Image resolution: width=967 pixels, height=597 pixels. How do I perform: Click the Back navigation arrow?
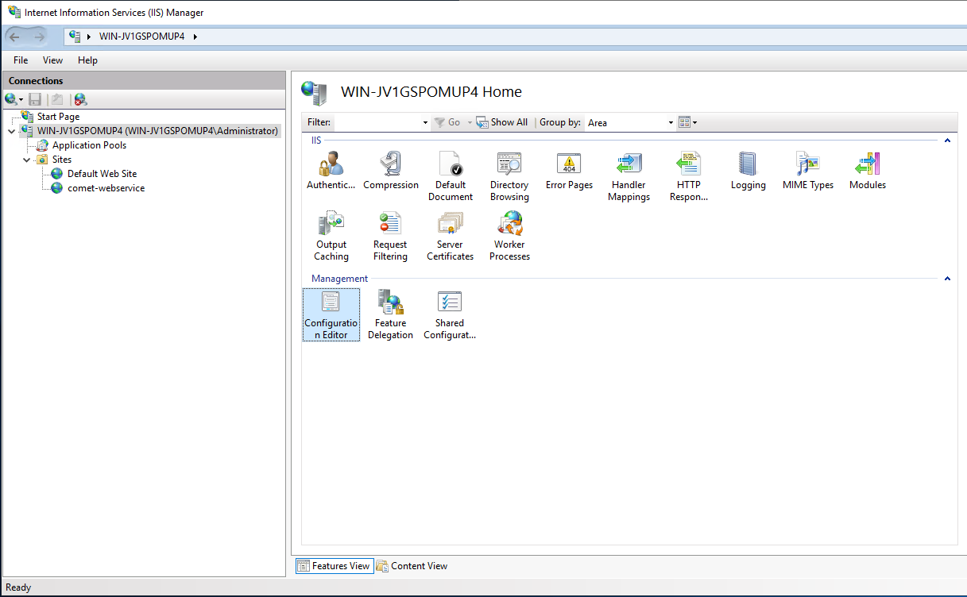tap(15, 37)
